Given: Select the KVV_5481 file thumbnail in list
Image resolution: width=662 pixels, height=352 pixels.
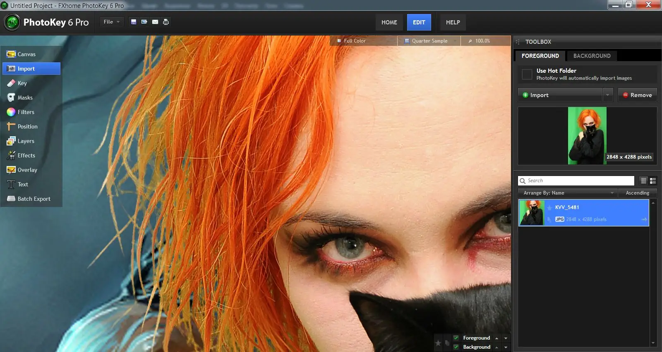Looking at the screenshot, I should (532, 213).
